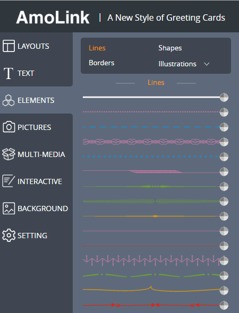Select the orange line with center diamond
This screenshot has width=239, height=313.
(151, 216)
